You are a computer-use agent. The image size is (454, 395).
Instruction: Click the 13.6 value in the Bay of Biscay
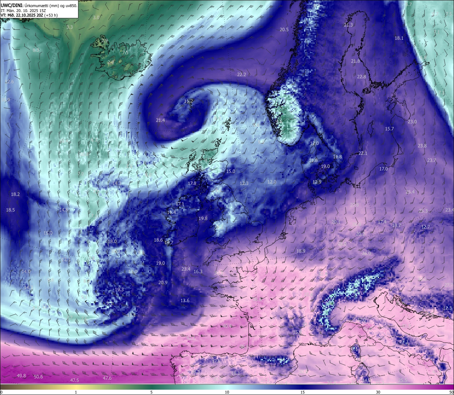pos(185,300)
